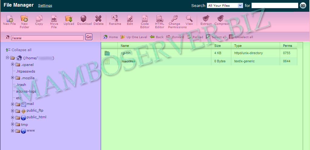This screenshot has width=310, height=150.
Task: Select the cgi-bin folder icon
Action: click(x=107, y=53)
